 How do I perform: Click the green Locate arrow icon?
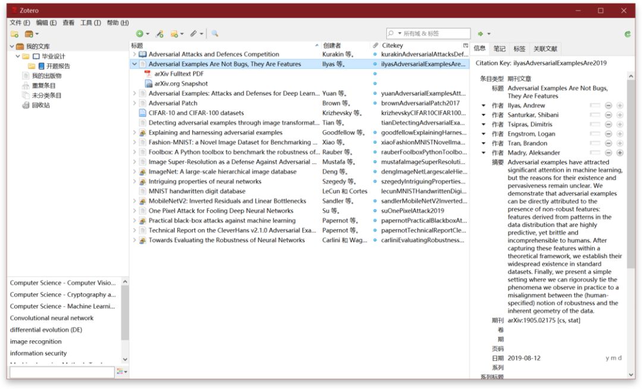tap(480, 34)
